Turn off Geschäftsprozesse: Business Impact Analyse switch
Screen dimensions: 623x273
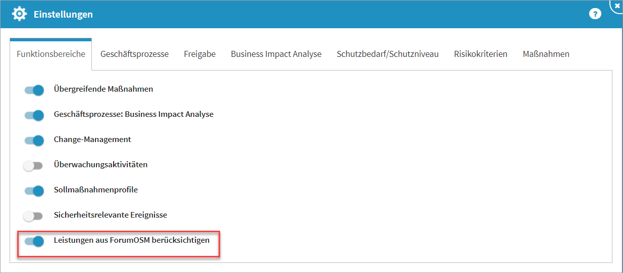[x=34, y=115]
